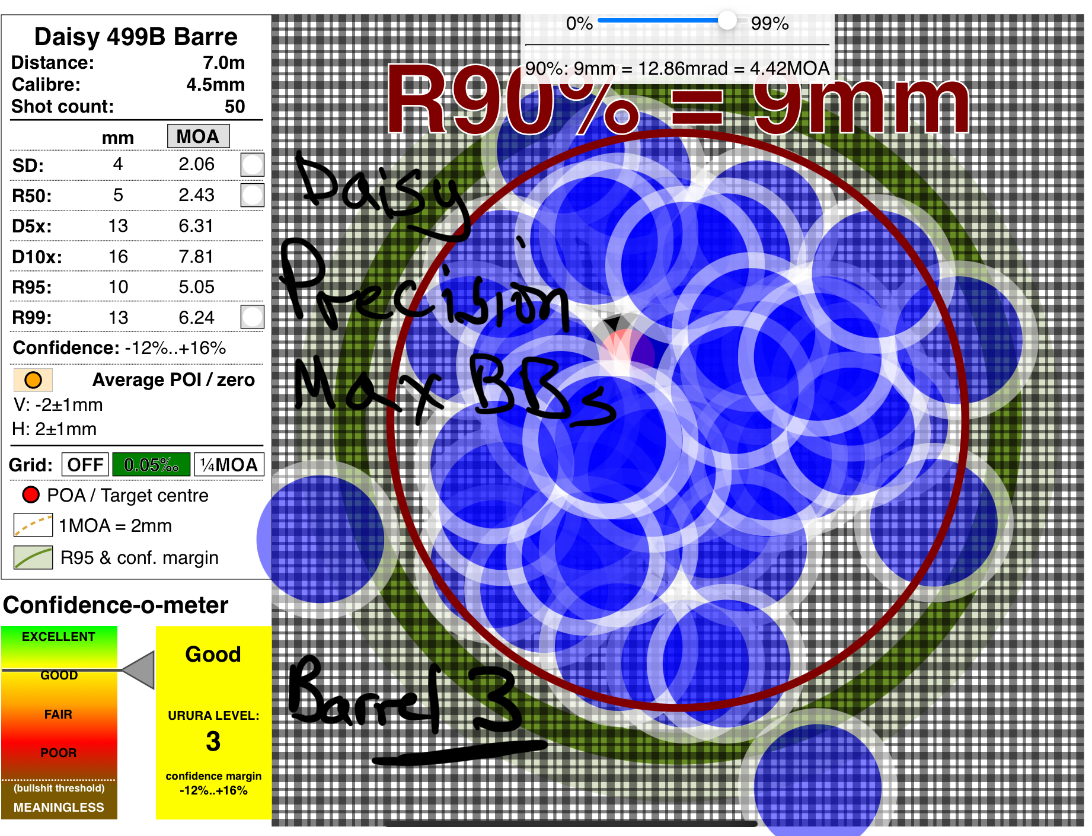Select the 0.05‰ grid option

[x=151, y=465]
